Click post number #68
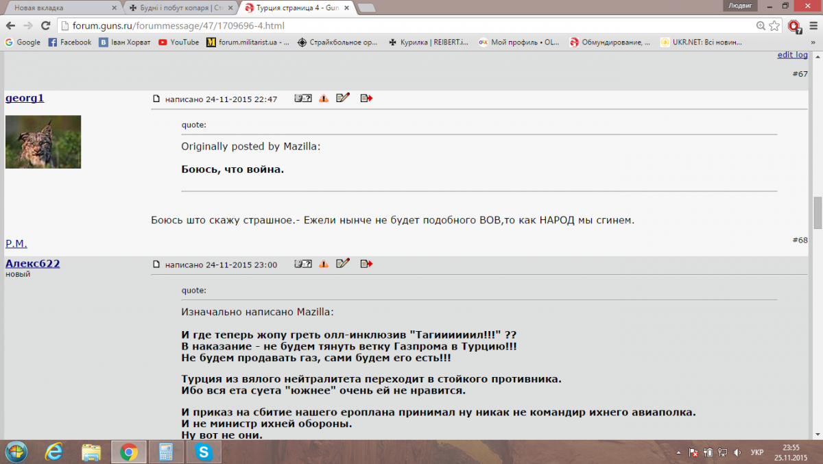The height and width of the screenshot is (464, 823). [800, 240]
